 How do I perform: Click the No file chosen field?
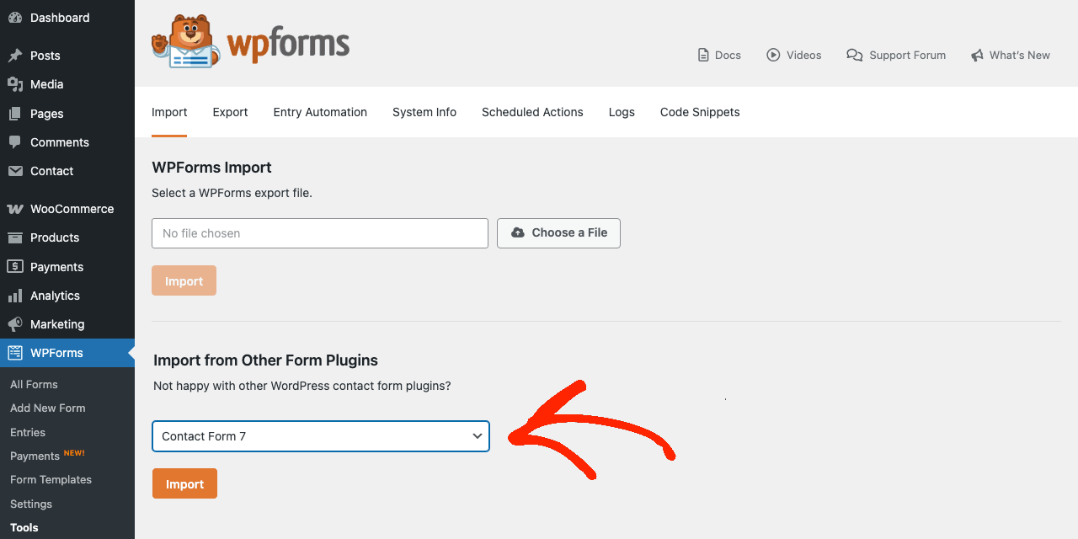pyautogui.click(x=320, y=233)
